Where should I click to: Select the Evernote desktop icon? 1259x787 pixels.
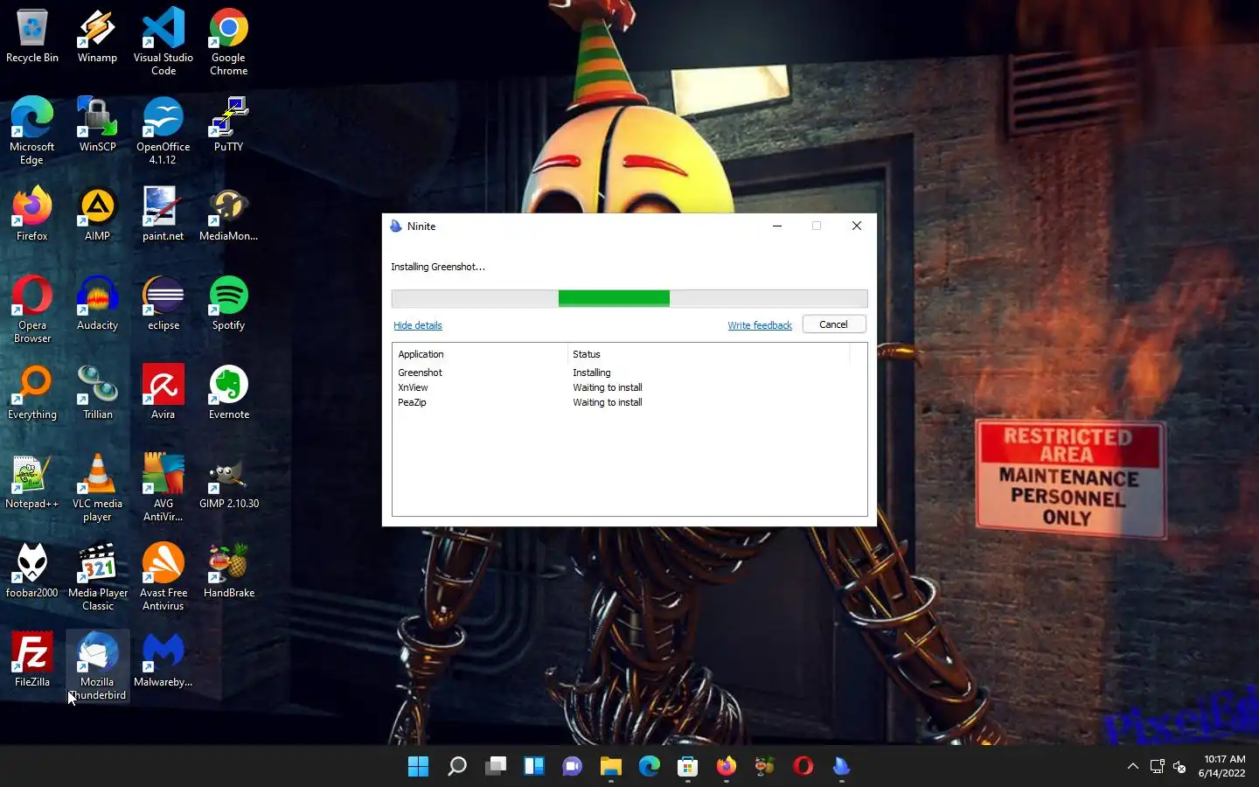click(x=229, y=393)
